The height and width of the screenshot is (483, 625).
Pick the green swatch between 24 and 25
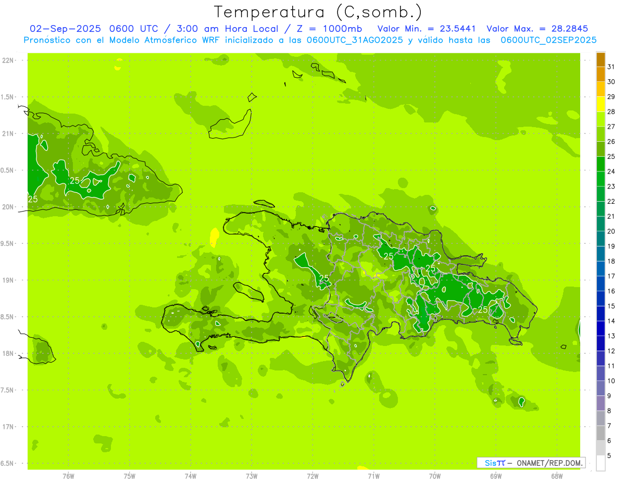click(601, 164)
